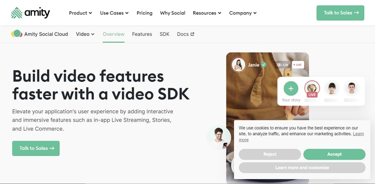
Task: Switch to the SDK tab
Action: (x=165, y=34)
